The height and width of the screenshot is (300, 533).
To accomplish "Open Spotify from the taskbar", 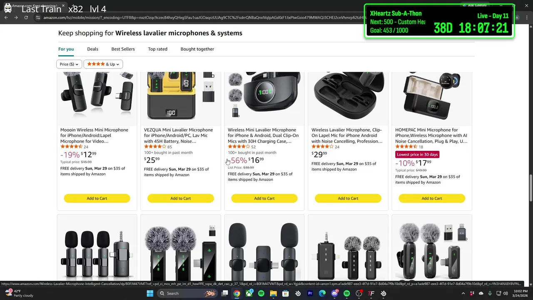I will click(x=261, y=293).
